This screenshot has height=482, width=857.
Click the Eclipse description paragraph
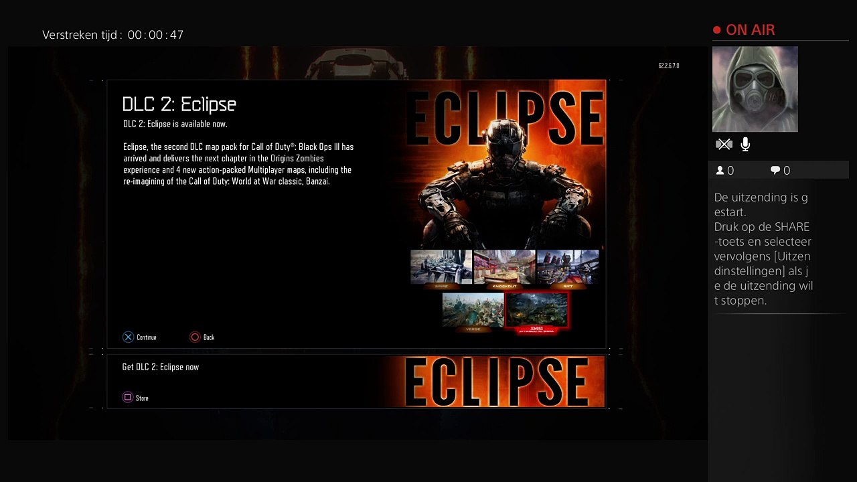(x=238, y=164)
